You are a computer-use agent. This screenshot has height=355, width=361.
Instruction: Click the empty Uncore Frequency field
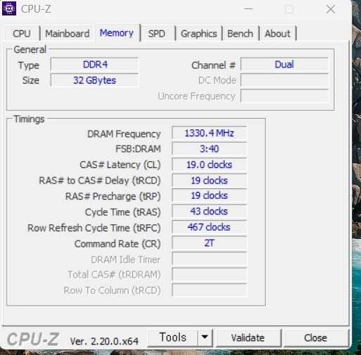284,96
